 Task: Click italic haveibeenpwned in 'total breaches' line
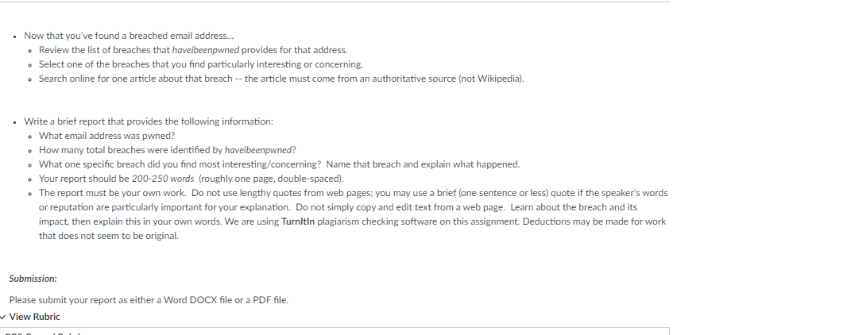(260, 150)
